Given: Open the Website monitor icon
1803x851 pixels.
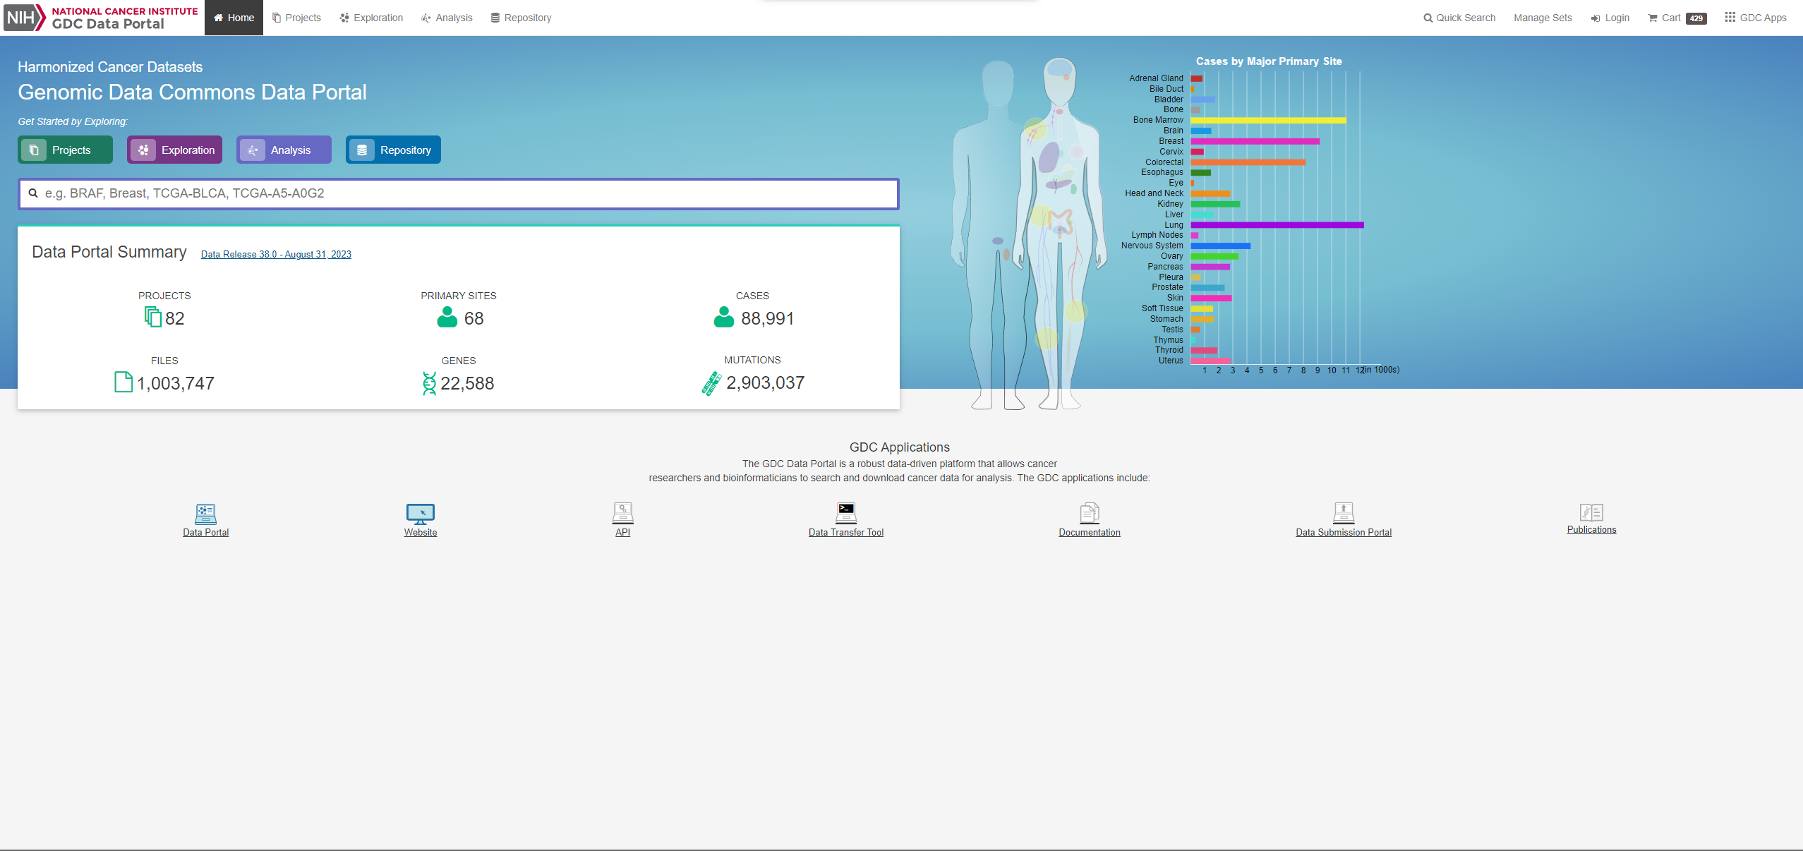Looking at the screenshot, I should click(x=420, y=513).
